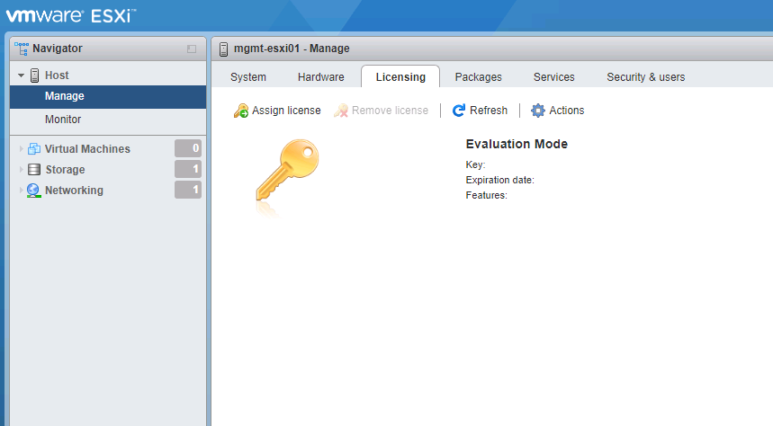Click the Assign license button label
The width and height of the screenshot is (773, 426).
[286, 111]
